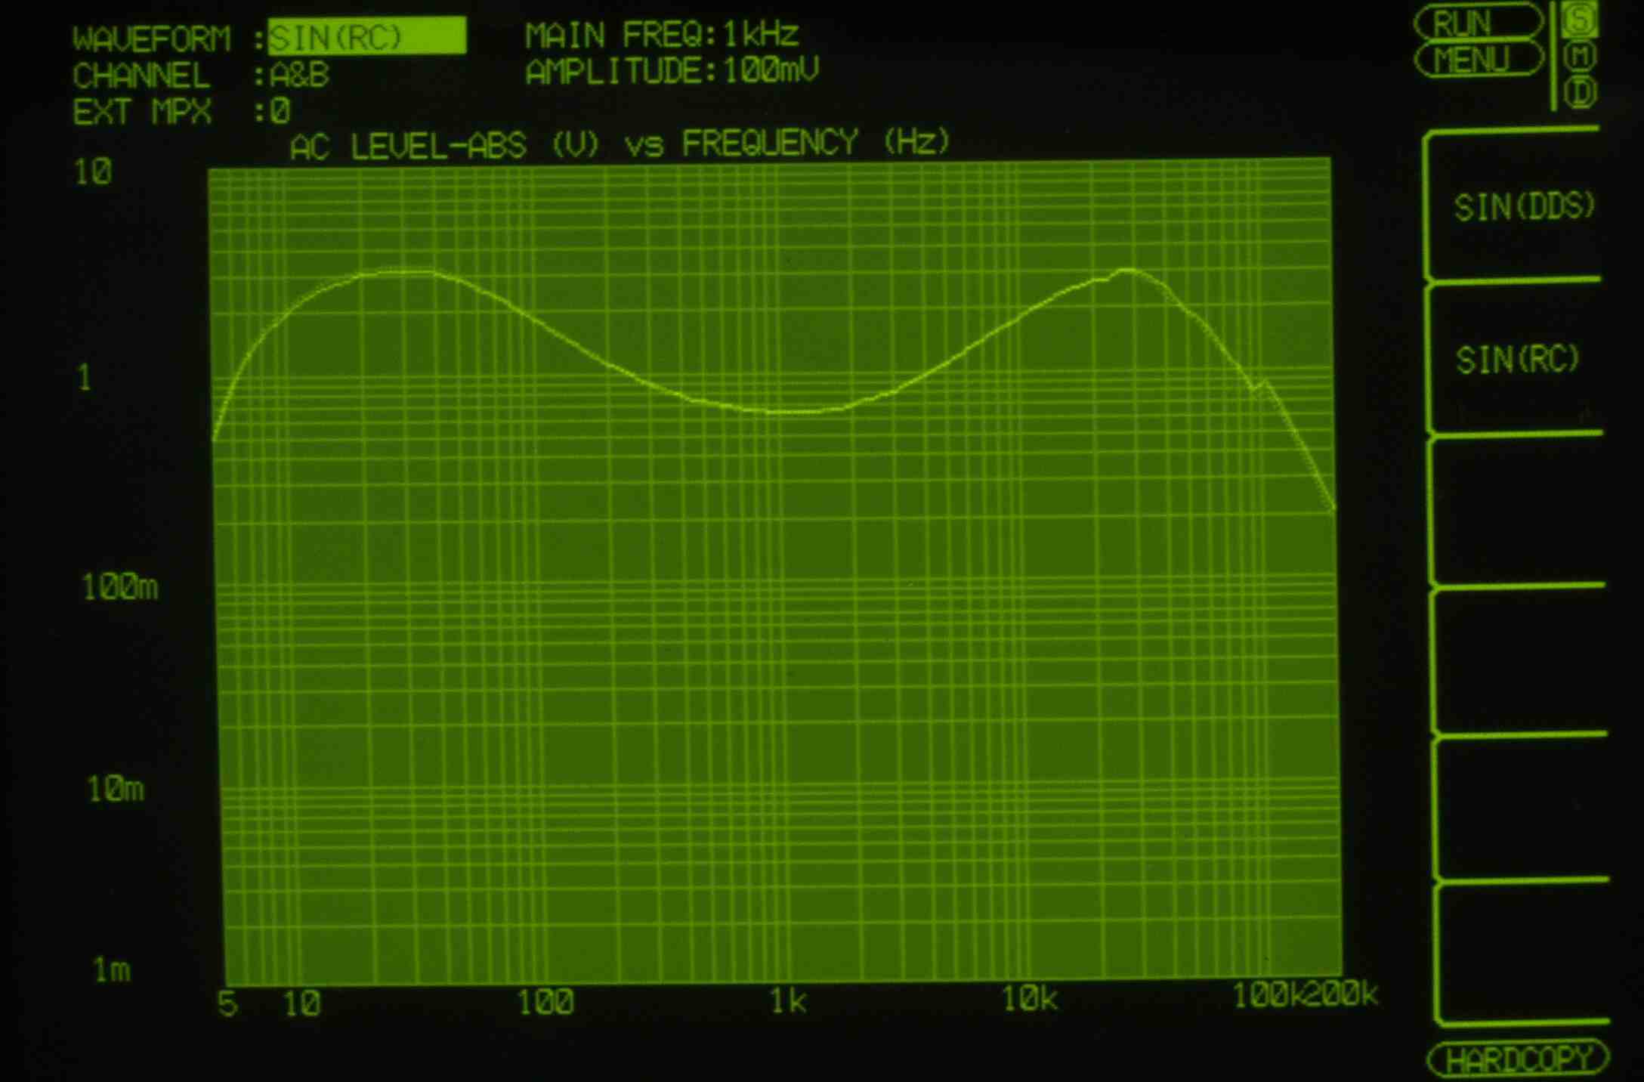Click the 10k frequency axis label
The width and height of the screenshot is (1644, 1082).
(x=1030, y=999)
